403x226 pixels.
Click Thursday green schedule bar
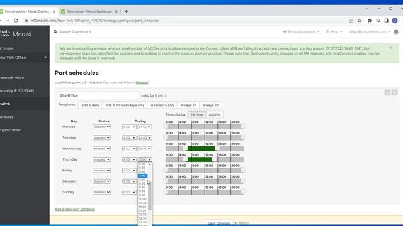[x=200, y=159]
